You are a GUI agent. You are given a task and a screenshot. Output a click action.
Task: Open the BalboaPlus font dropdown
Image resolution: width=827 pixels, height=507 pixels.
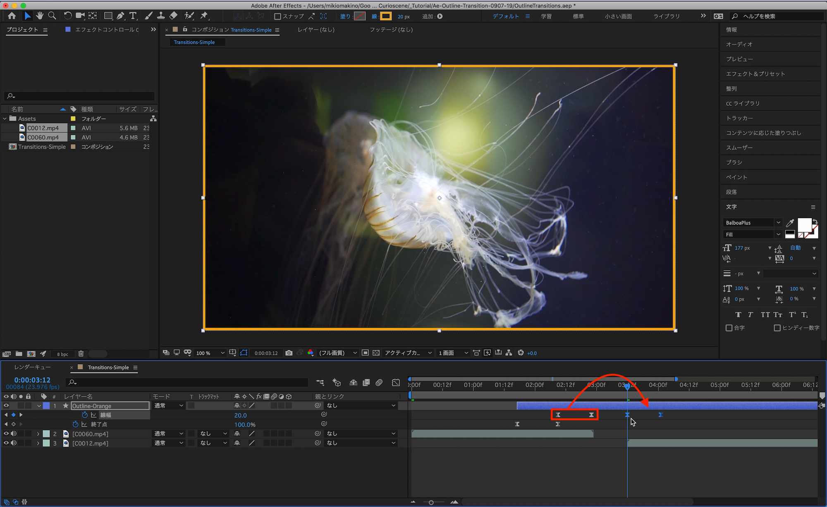click(778, 223)
